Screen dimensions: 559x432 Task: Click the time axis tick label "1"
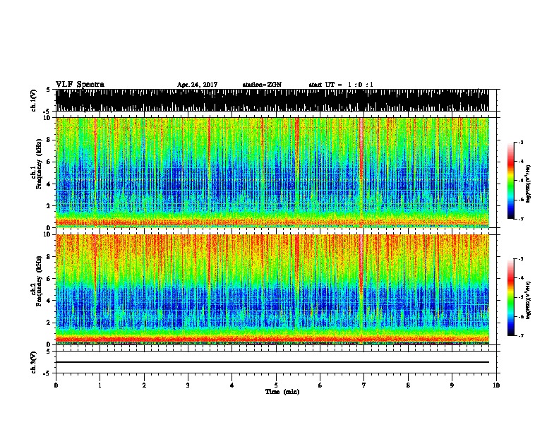coord(100,385)
